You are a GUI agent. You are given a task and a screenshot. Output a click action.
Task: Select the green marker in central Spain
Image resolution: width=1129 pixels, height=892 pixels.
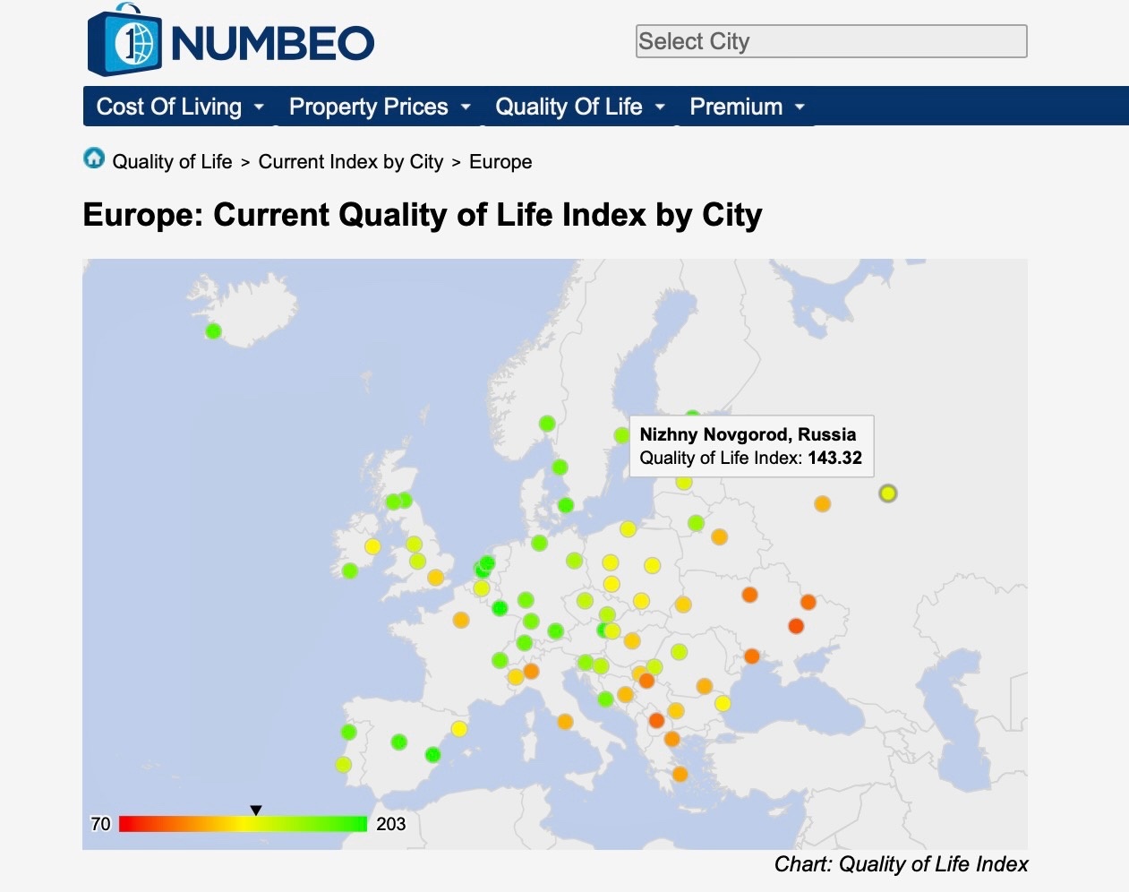tap(399, 742)
